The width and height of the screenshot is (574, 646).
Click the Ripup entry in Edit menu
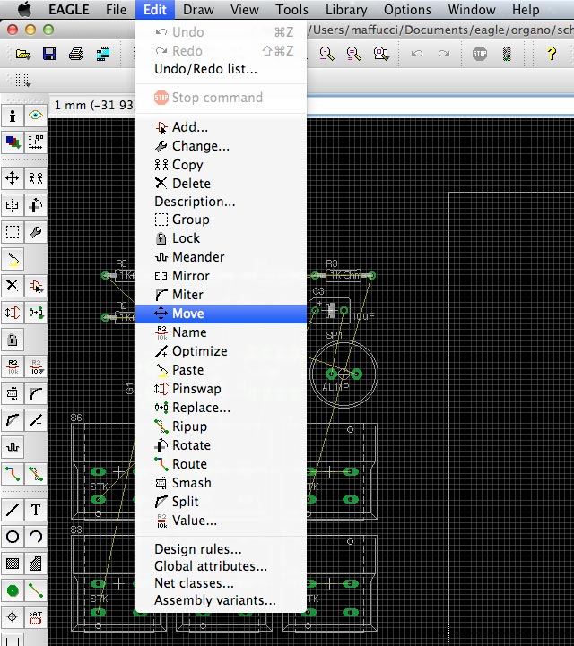point(189,426)
